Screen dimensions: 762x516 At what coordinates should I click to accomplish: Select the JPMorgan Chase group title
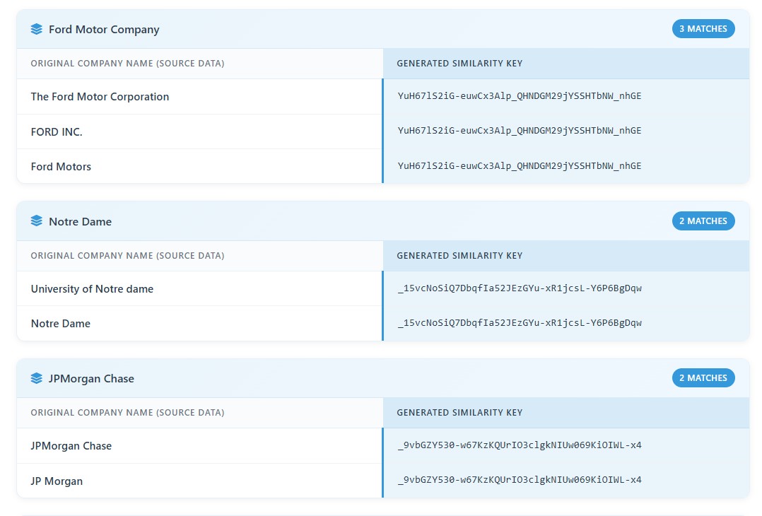tap(91, 378)
